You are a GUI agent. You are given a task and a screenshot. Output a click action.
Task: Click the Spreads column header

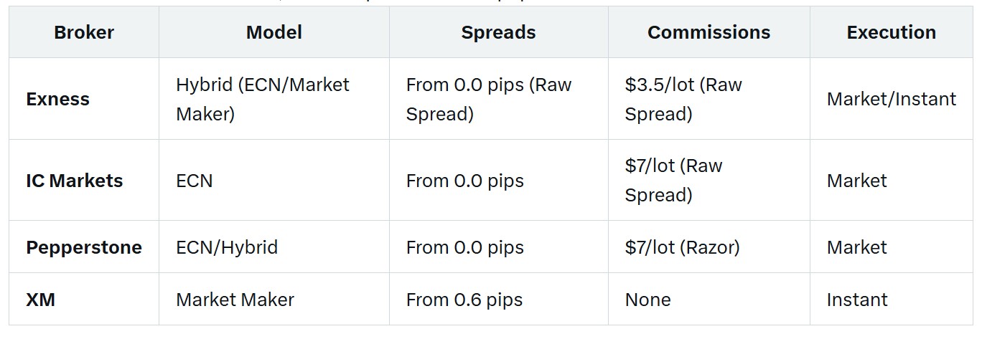[498, 32]
